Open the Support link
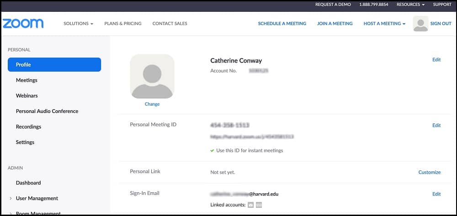This screenshot has width=457, height=216. click(442, 5)
